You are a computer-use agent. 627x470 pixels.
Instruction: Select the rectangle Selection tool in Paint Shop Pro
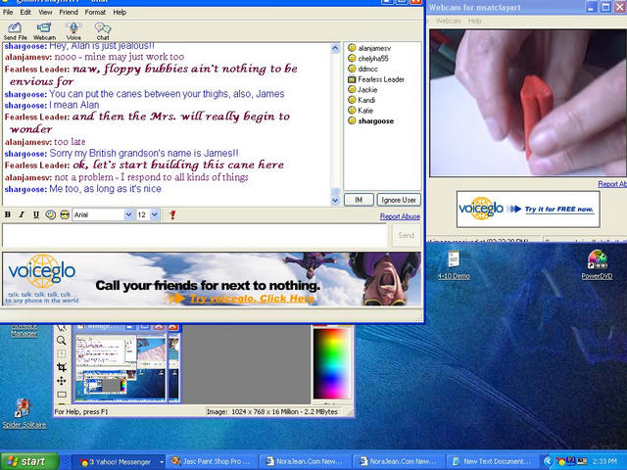click(61, 395)
